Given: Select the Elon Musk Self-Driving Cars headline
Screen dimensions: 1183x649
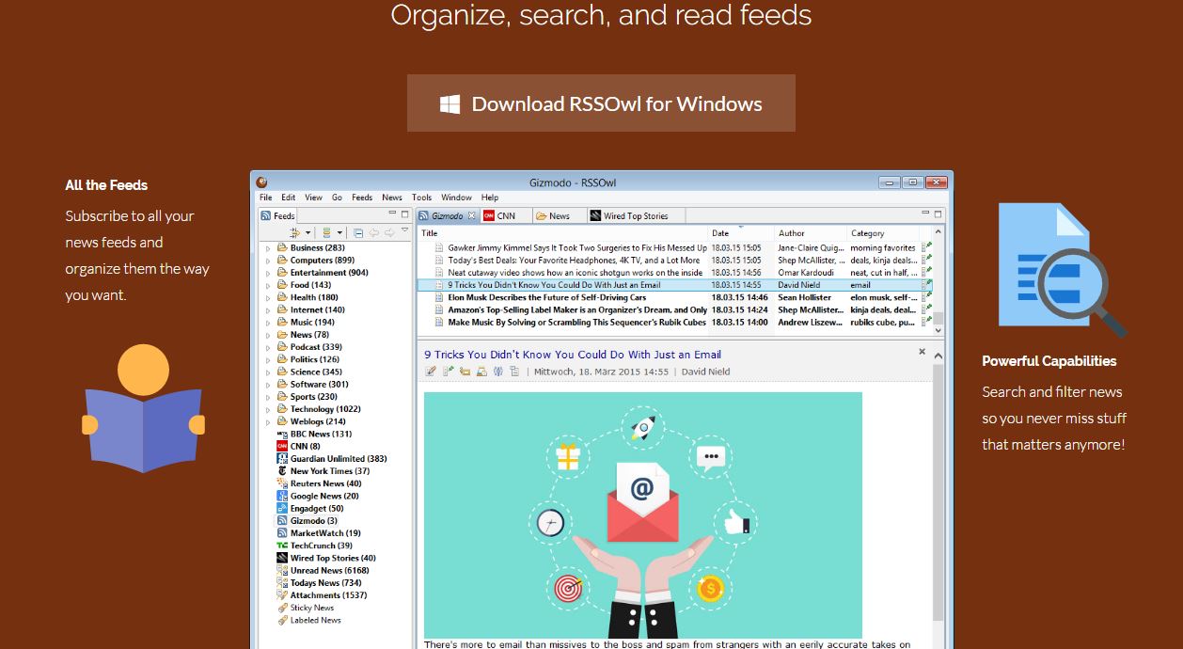Looking at the screenshot, I should coord(546,297).
